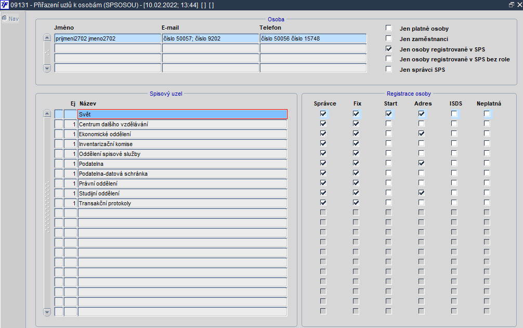The width and height of the screenshot is (523, 328).
Task: Uncheck Adres for Studijní oddělení
Action: (422, 193)
